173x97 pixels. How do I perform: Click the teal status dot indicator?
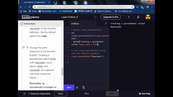point(129,17)
